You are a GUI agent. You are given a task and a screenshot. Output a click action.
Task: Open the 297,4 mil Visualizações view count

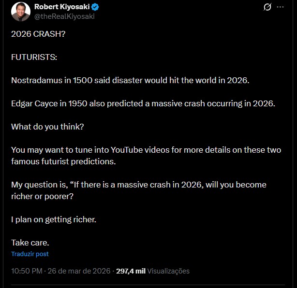[153, 271]
